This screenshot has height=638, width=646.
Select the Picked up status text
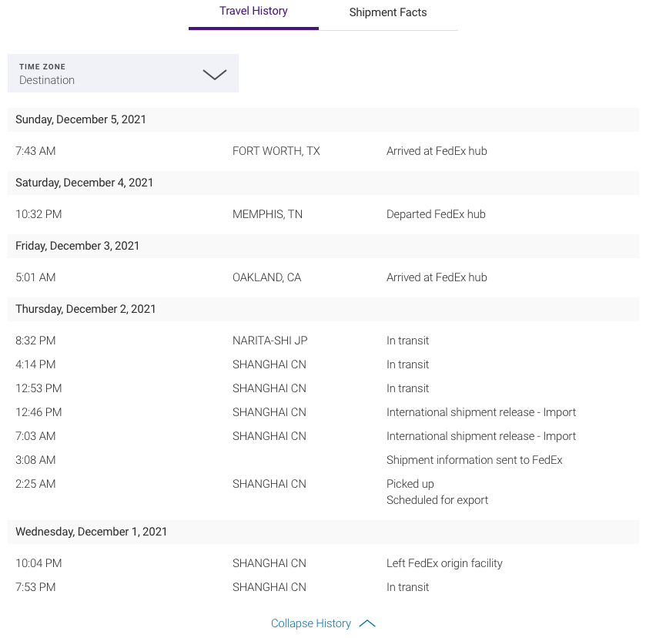410,484
